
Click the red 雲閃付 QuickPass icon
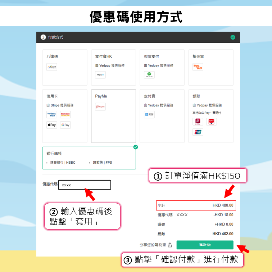[x=212, y=122]
